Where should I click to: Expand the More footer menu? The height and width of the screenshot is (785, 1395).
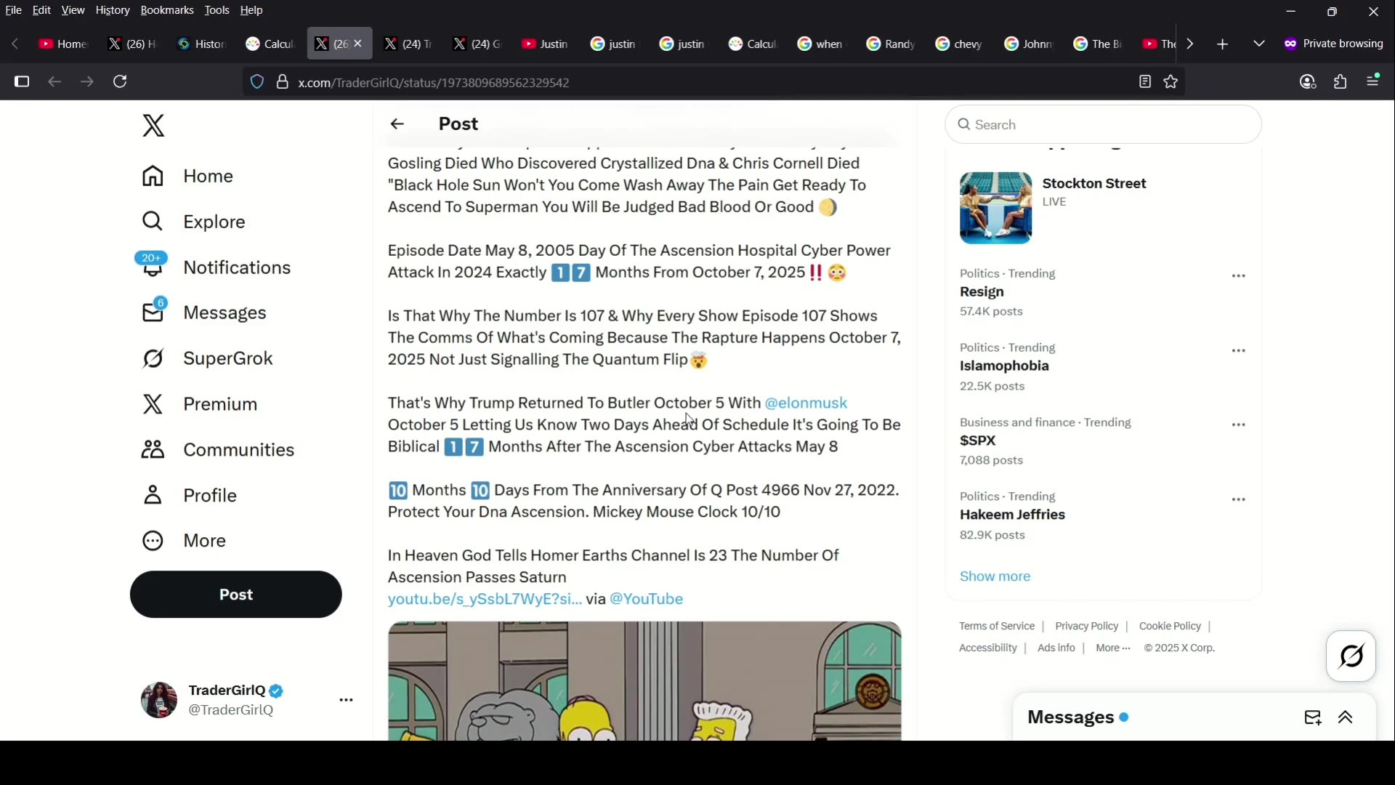pyautogui.click(x=1113, y=649)
